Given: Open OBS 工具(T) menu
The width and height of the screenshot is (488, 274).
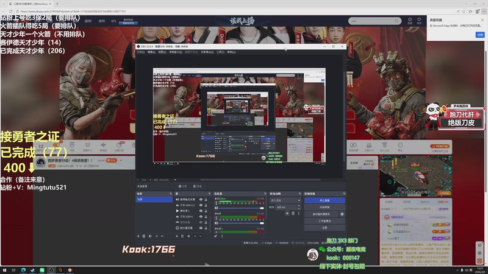Looking at the screenshot, I should click(x=220, y=52).
